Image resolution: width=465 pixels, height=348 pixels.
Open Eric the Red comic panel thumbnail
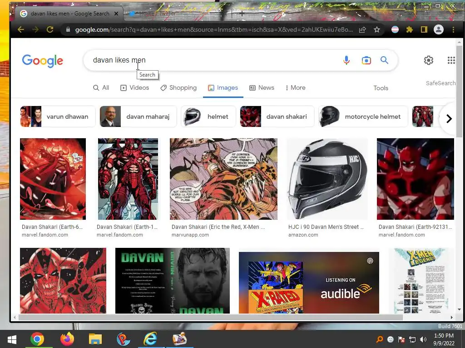click(223, 179)
